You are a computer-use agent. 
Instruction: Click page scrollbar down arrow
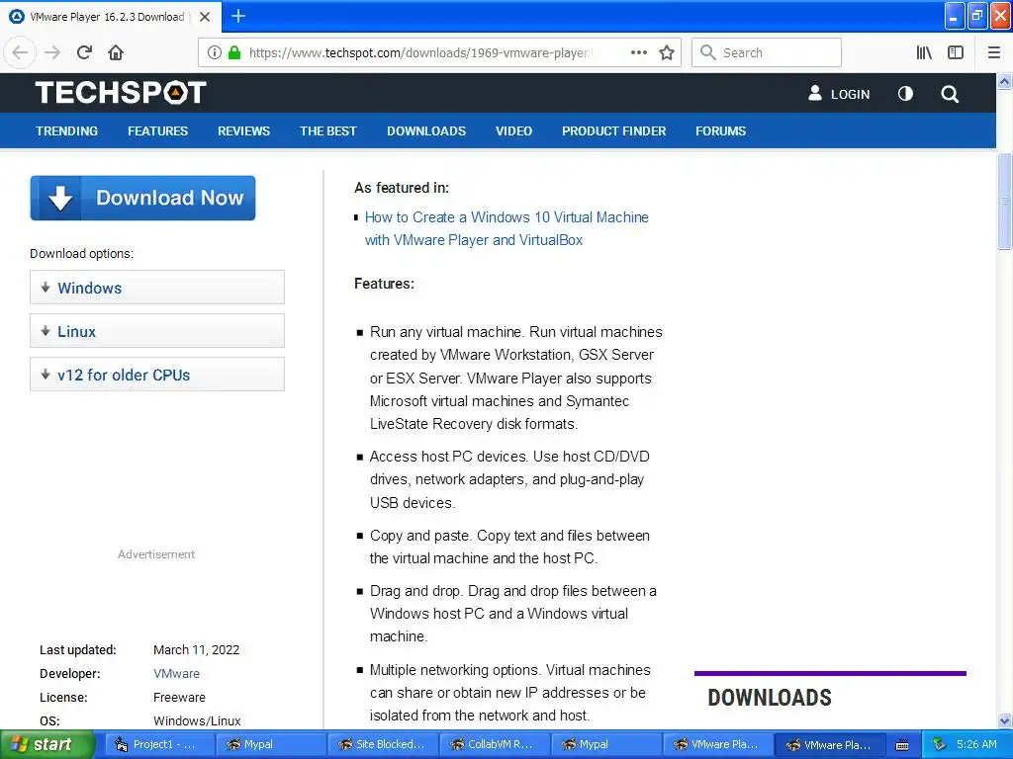[1004, 720]
